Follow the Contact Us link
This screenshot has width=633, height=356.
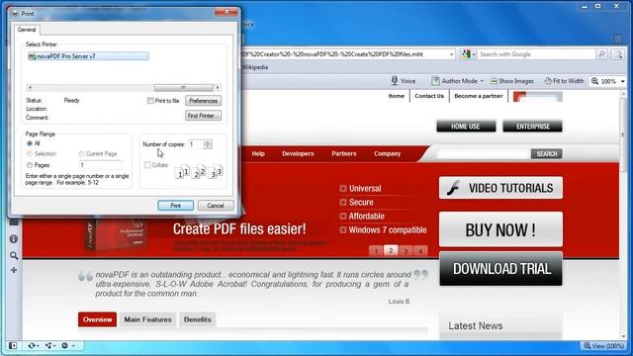[429, 96]
